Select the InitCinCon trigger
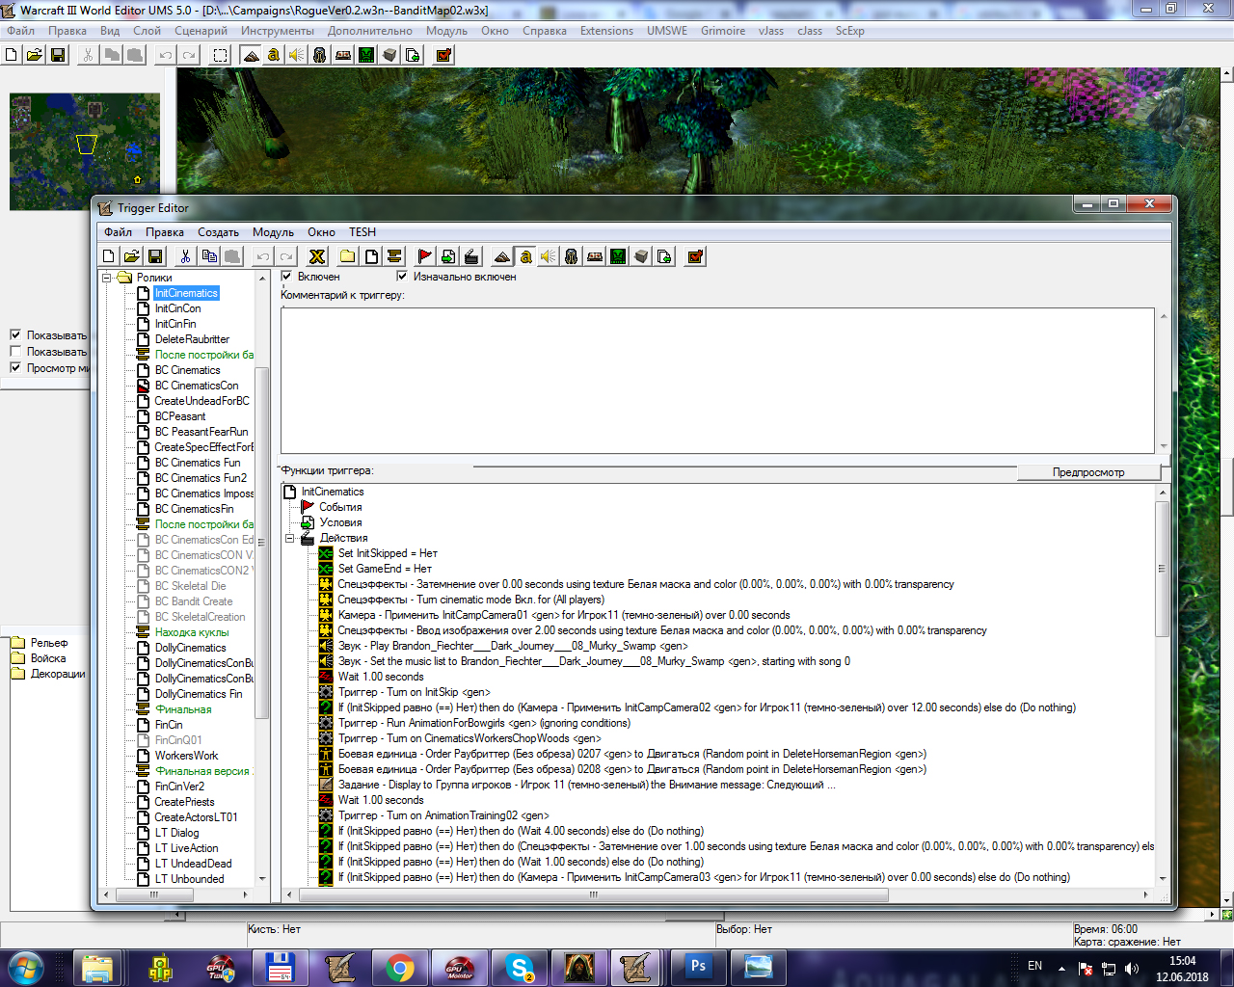This screenshot has height=987, width=1234. [178, 308]
